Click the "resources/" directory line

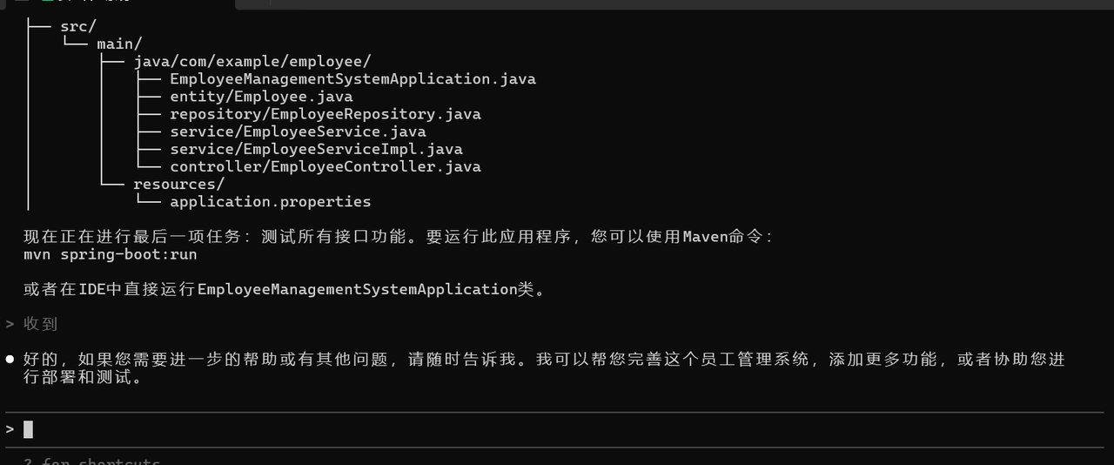point(178,184)
